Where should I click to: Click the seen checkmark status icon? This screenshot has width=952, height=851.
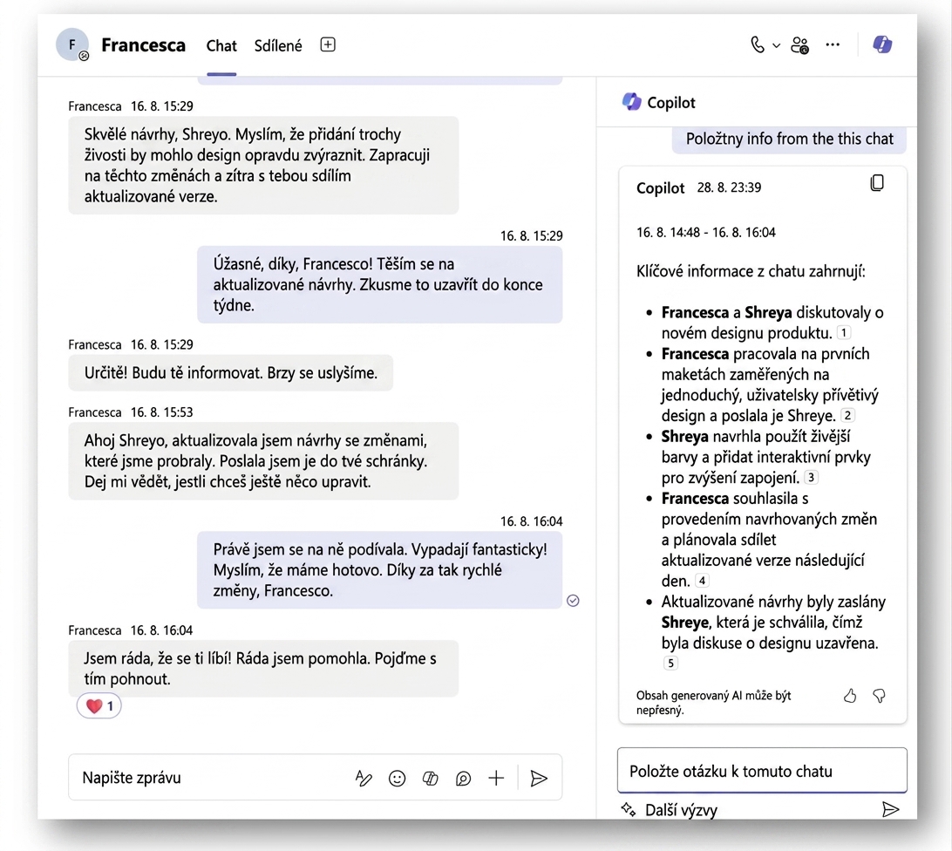(x=573, y=600)
